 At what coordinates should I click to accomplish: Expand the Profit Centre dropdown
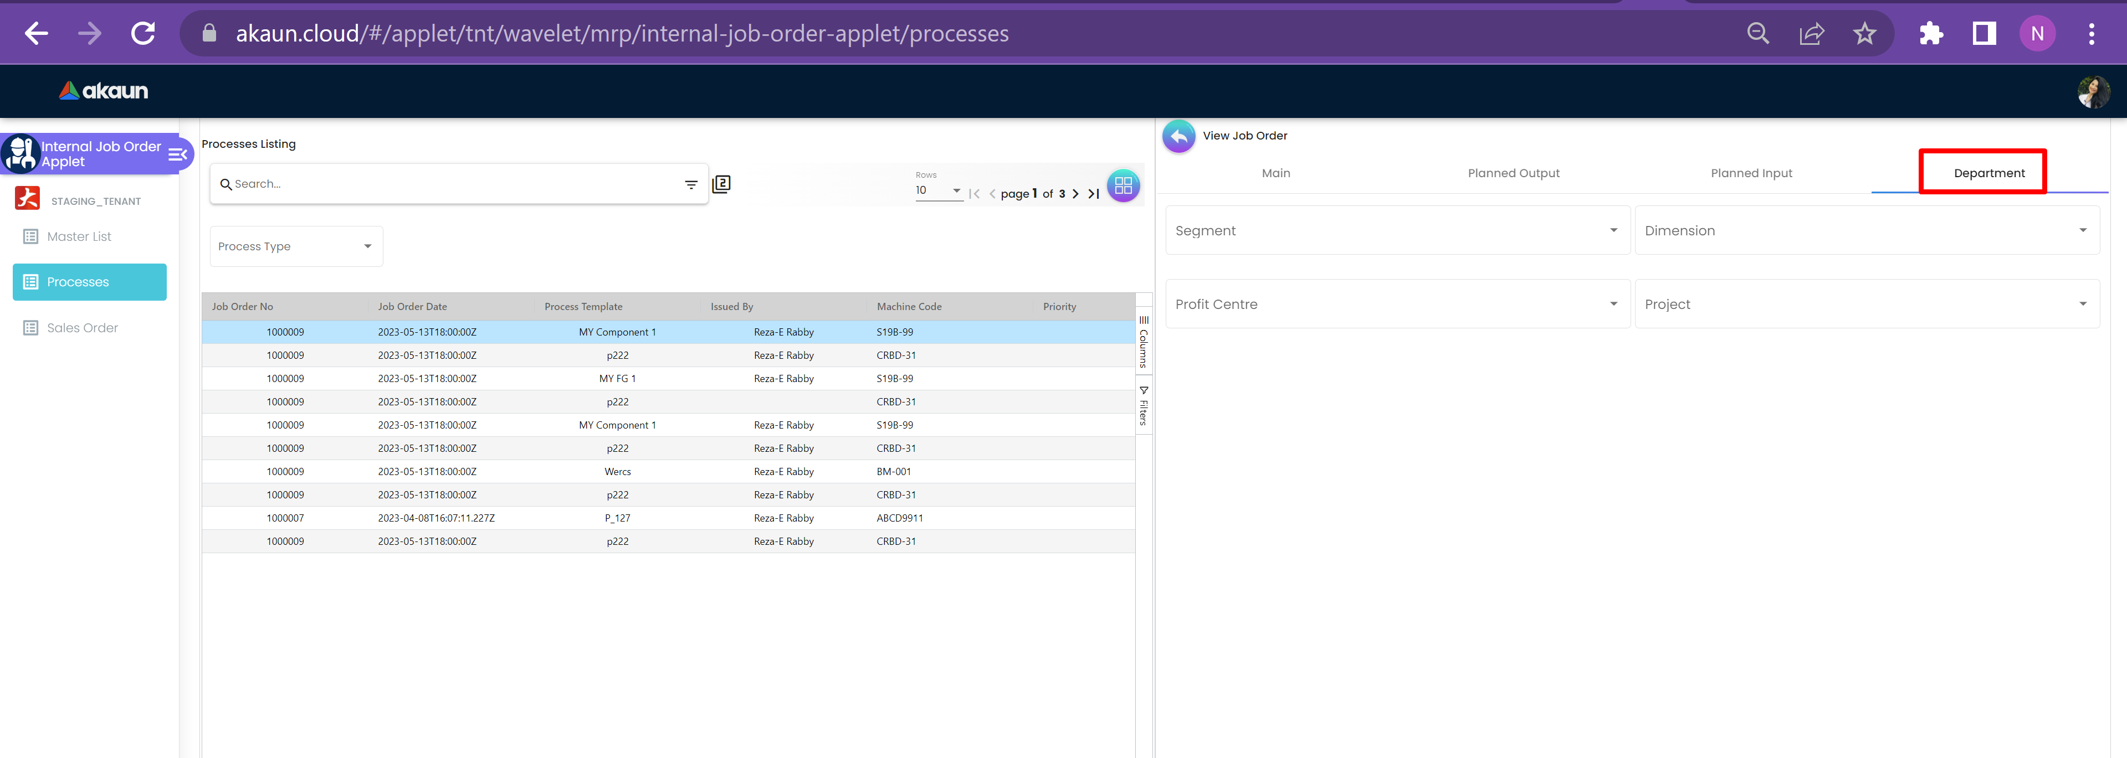click(1396, 305)
